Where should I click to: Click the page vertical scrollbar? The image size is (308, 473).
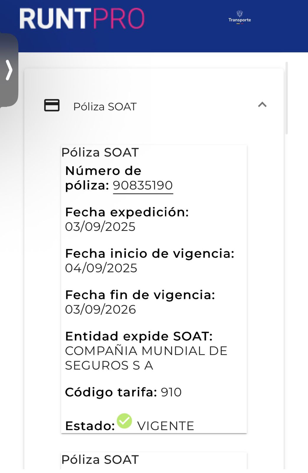[286, 98]
